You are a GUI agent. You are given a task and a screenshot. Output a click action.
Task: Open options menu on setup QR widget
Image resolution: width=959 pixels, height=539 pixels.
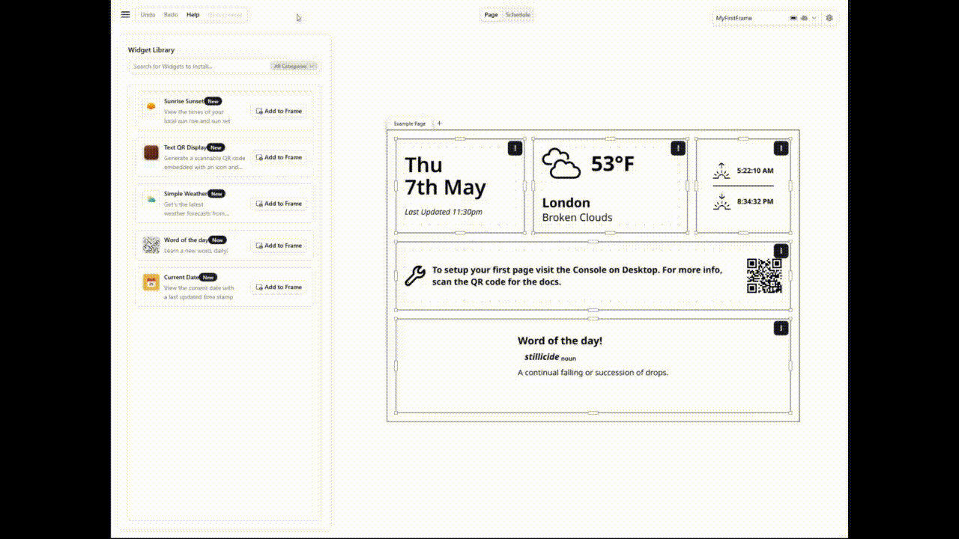(x=781, y=251)
